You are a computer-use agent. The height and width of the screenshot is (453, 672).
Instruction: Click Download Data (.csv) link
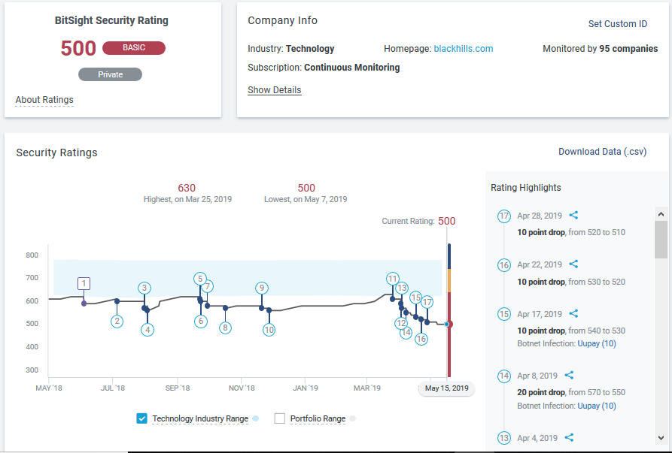(x=602, y=152)
